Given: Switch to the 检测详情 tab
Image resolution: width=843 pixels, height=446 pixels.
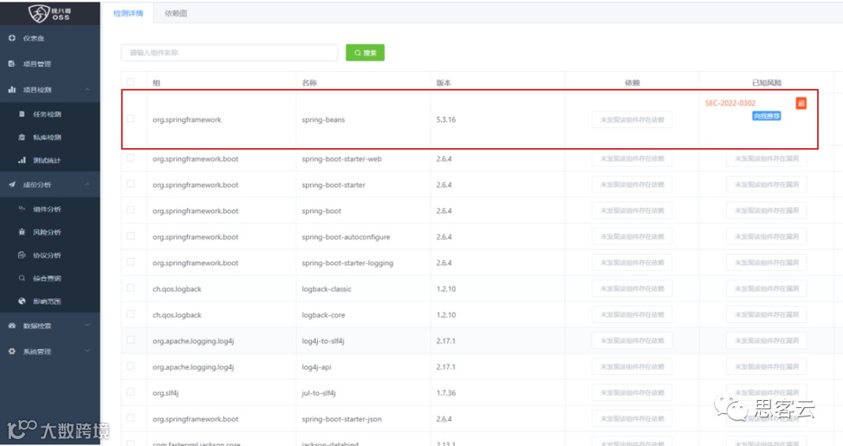Looking at the screenshot, I should pyautogui.click(x=128, y=13).
